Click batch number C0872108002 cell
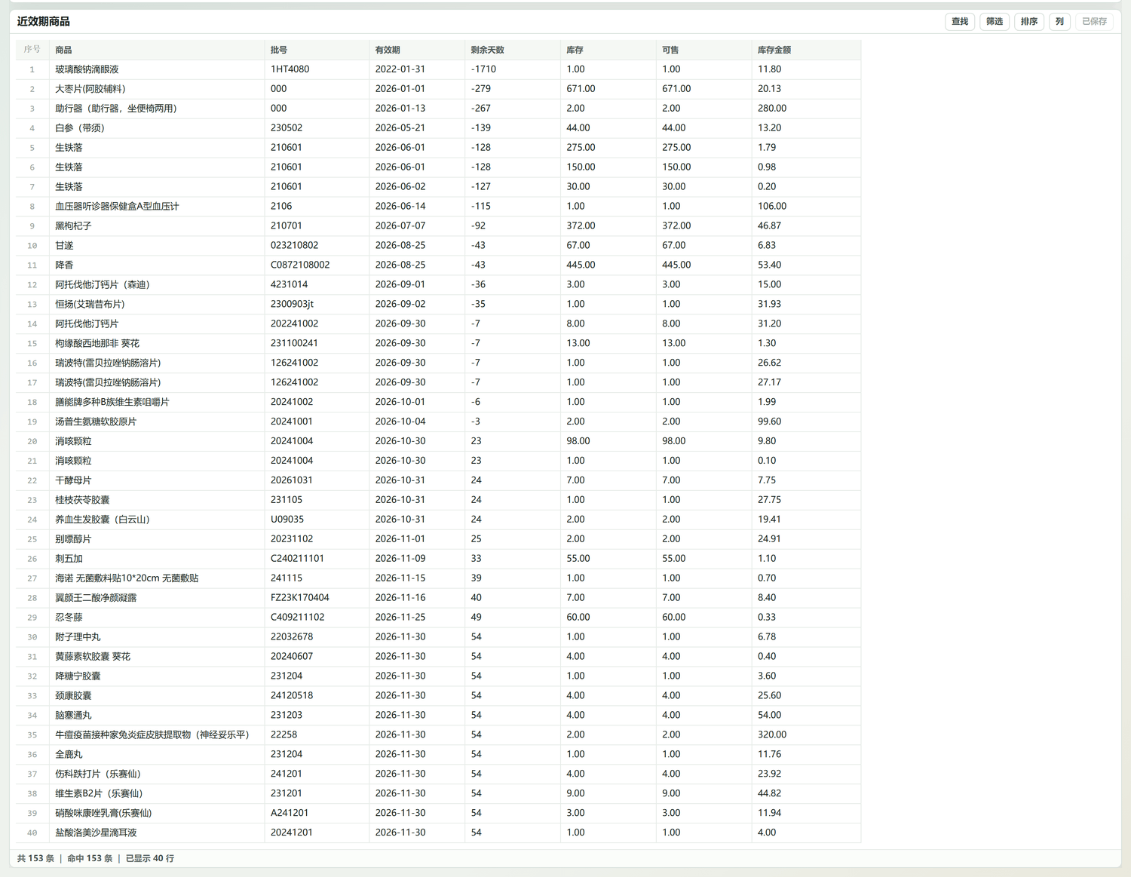The height and width of the screenshot is (877, 1131). click(x=317, y=265)
